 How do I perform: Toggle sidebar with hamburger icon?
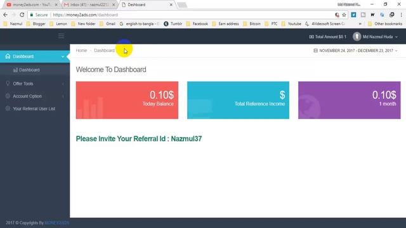[x=61, y=36]
